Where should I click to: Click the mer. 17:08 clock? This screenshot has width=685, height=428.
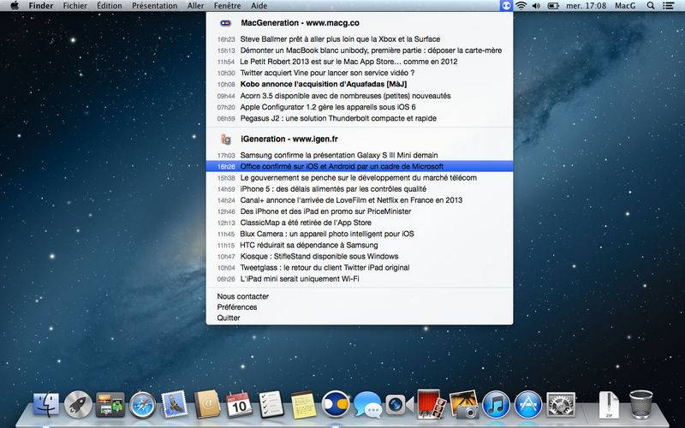click(587, 6)
